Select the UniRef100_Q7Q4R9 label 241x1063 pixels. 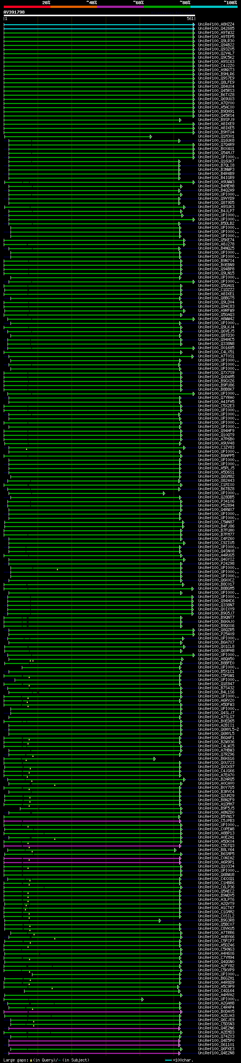pyautogui.click(x=216, y=144)
